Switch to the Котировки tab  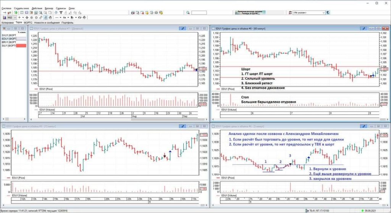click(x=8, y=23)
